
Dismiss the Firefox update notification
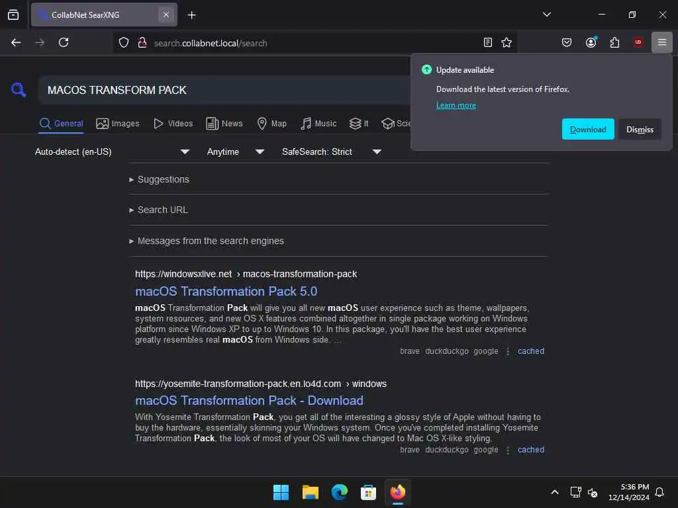tap(640, 129)
